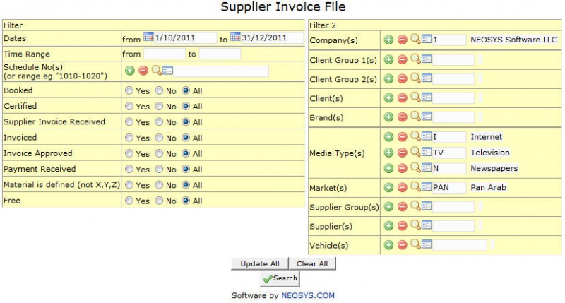Remove the Vehicle(s) row with the minus icon

coord(402,245)
